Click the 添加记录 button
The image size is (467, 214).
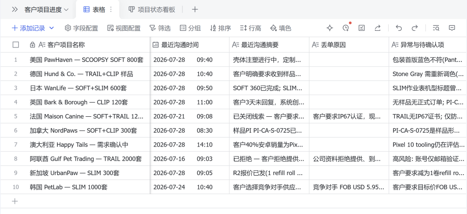(x=28, y=28)
